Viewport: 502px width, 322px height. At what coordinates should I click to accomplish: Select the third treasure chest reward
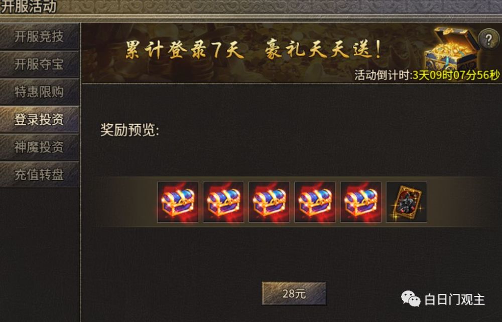coord(269,202)
